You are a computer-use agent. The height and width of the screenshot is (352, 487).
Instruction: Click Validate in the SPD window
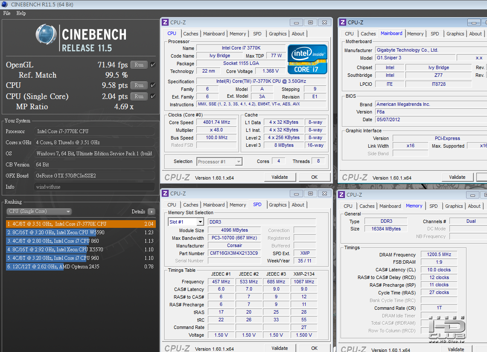tap(280, 348)
